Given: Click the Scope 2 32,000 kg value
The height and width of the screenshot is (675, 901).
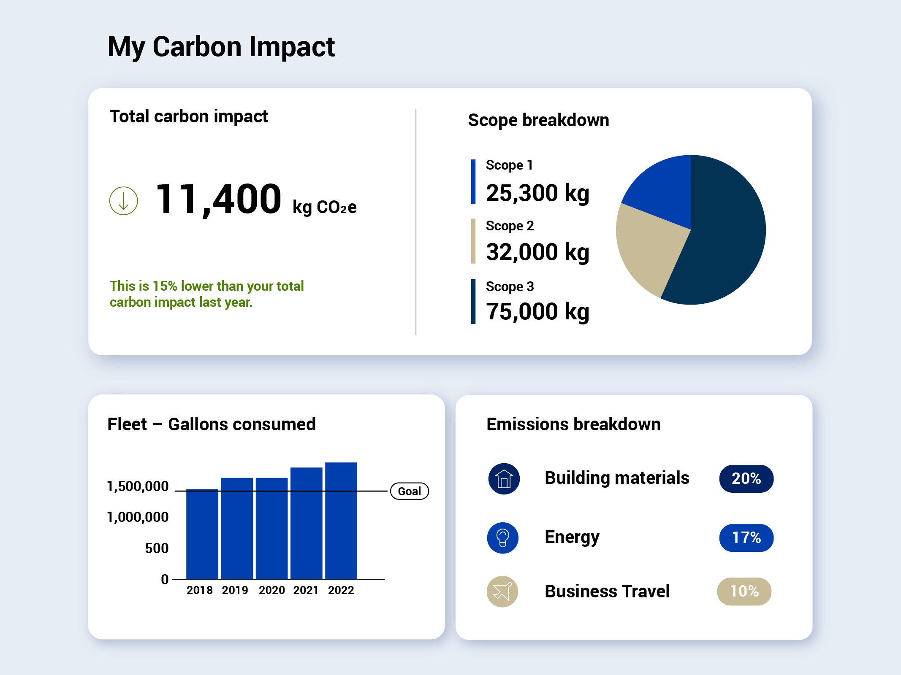Looking at the screenshot, I should 537,252.
